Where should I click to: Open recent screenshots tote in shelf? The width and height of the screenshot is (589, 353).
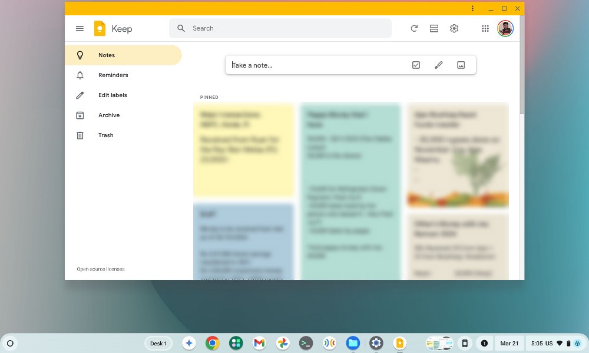pos(439,343)
